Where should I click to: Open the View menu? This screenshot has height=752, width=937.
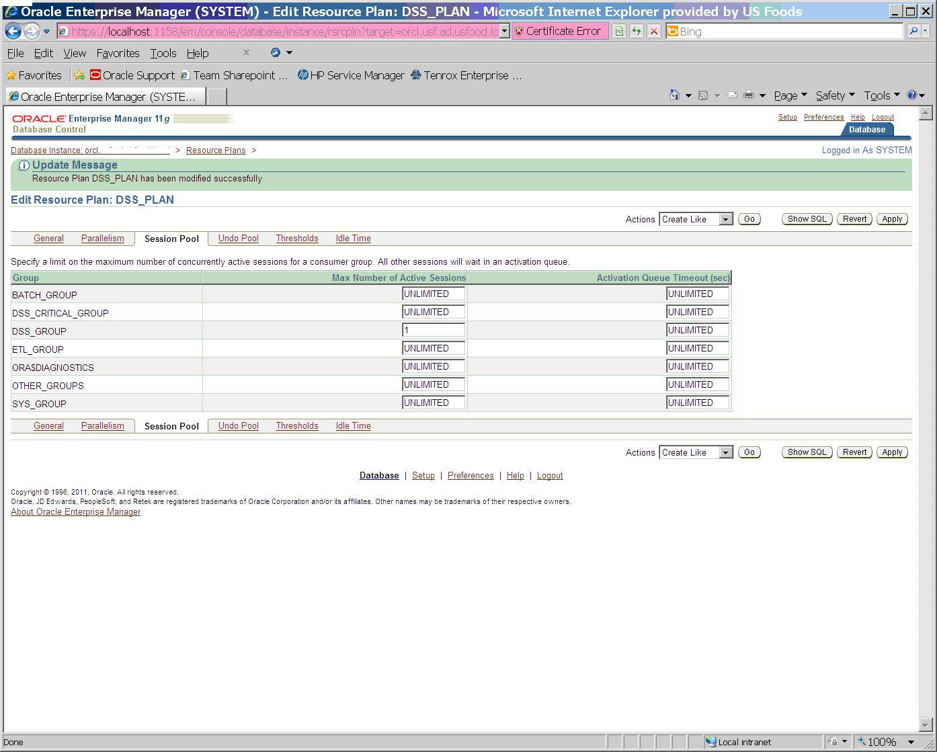(x=75, y=53)
